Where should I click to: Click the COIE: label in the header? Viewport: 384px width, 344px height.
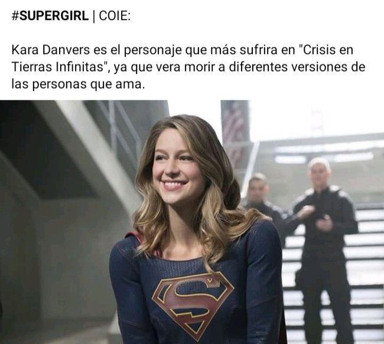pyautogui.click(x=115, y=16)
